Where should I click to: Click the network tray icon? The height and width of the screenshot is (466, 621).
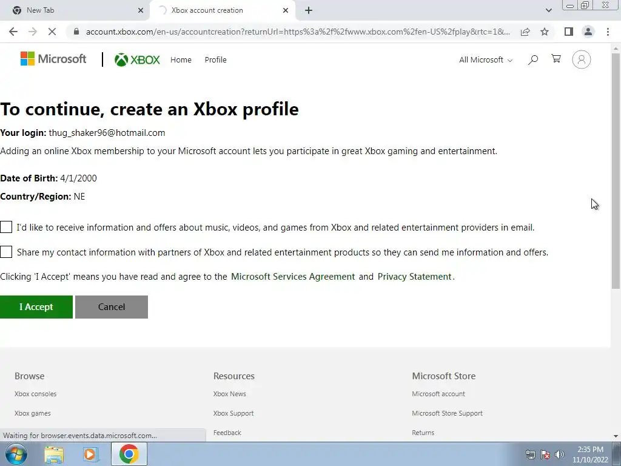point(530,454)
